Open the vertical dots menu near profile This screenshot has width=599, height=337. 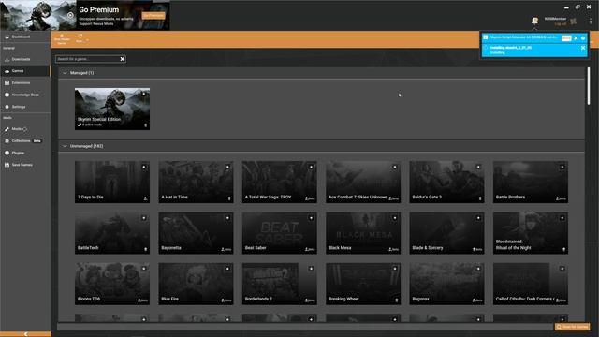591,22
